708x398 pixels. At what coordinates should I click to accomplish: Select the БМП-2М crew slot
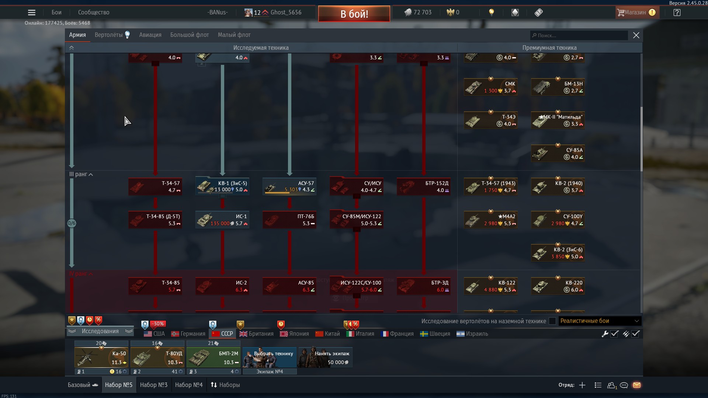[214, 357]
